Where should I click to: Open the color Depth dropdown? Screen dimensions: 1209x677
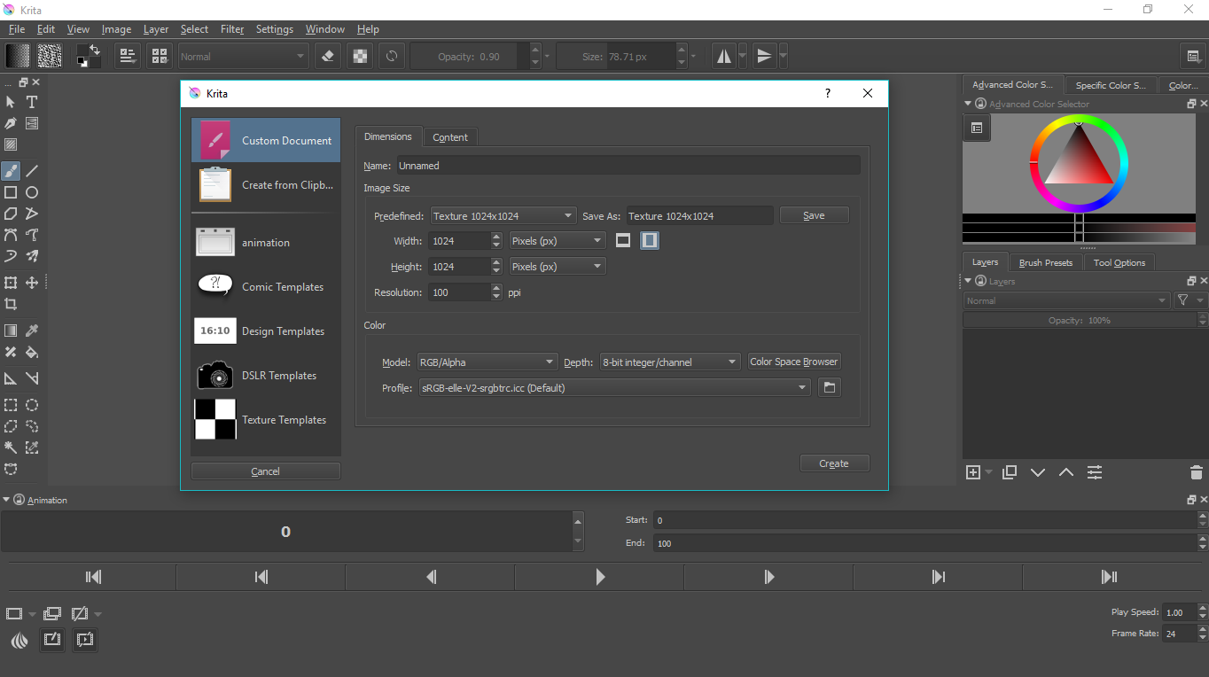pos(670,362)
